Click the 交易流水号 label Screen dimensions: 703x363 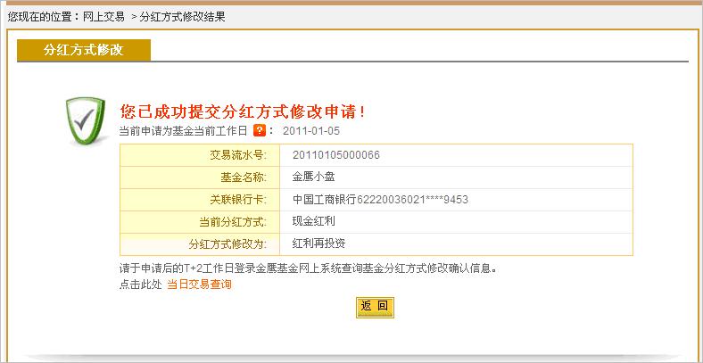238,155
